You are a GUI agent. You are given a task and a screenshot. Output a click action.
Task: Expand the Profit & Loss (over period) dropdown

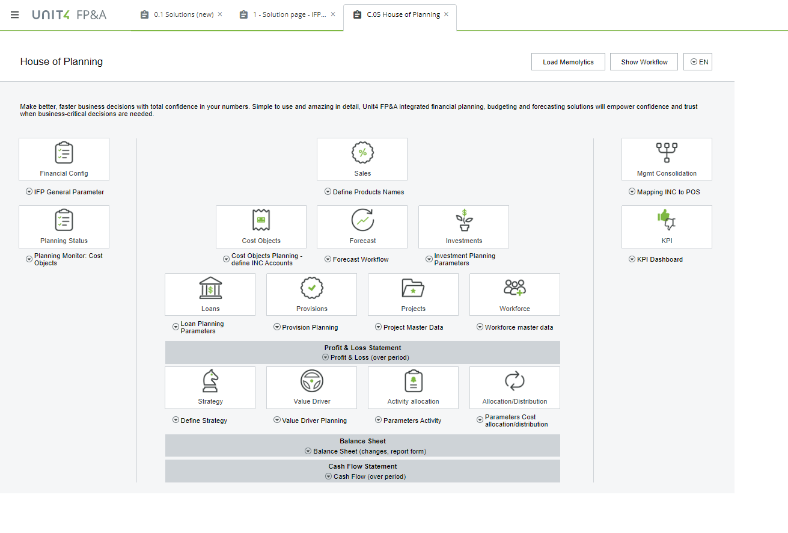point(325,357)
